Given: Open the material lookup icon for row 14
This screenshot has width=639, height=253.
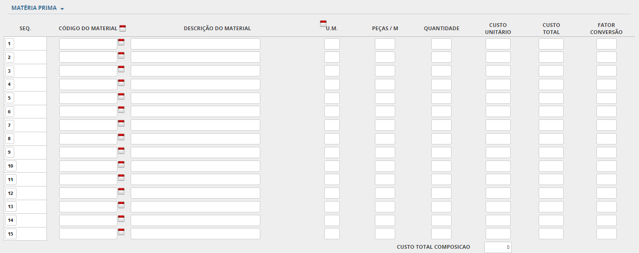Looking at the screenshot, I should point(121,219).
